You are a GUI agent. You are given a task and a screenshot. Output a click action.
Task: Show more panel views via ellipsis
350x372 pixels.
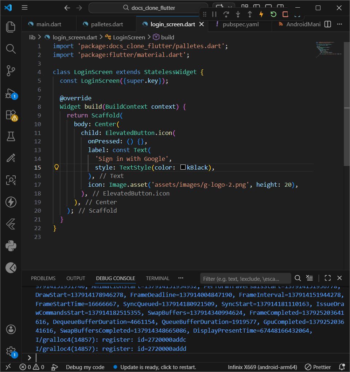(181, 278)
